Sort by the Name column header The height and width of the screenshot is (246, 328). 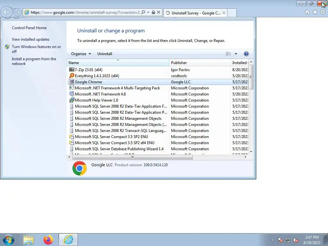coord(118,62)
